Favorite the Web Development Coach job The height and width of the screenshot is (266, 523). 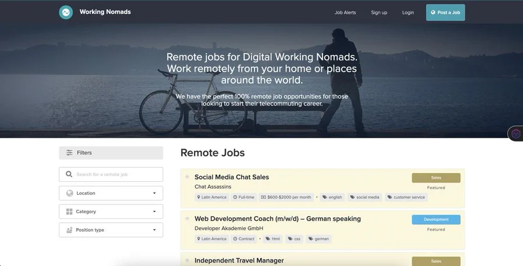[x=187, y=218]
